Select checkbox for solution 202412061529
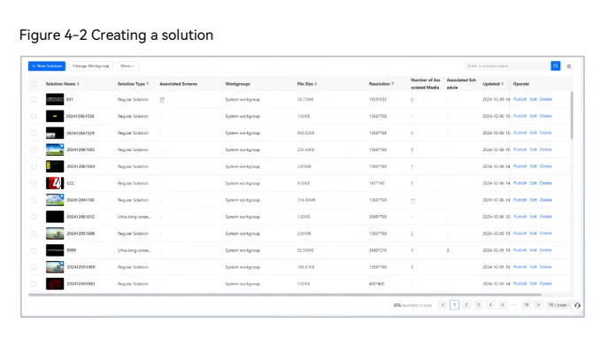 click(34, 134)
